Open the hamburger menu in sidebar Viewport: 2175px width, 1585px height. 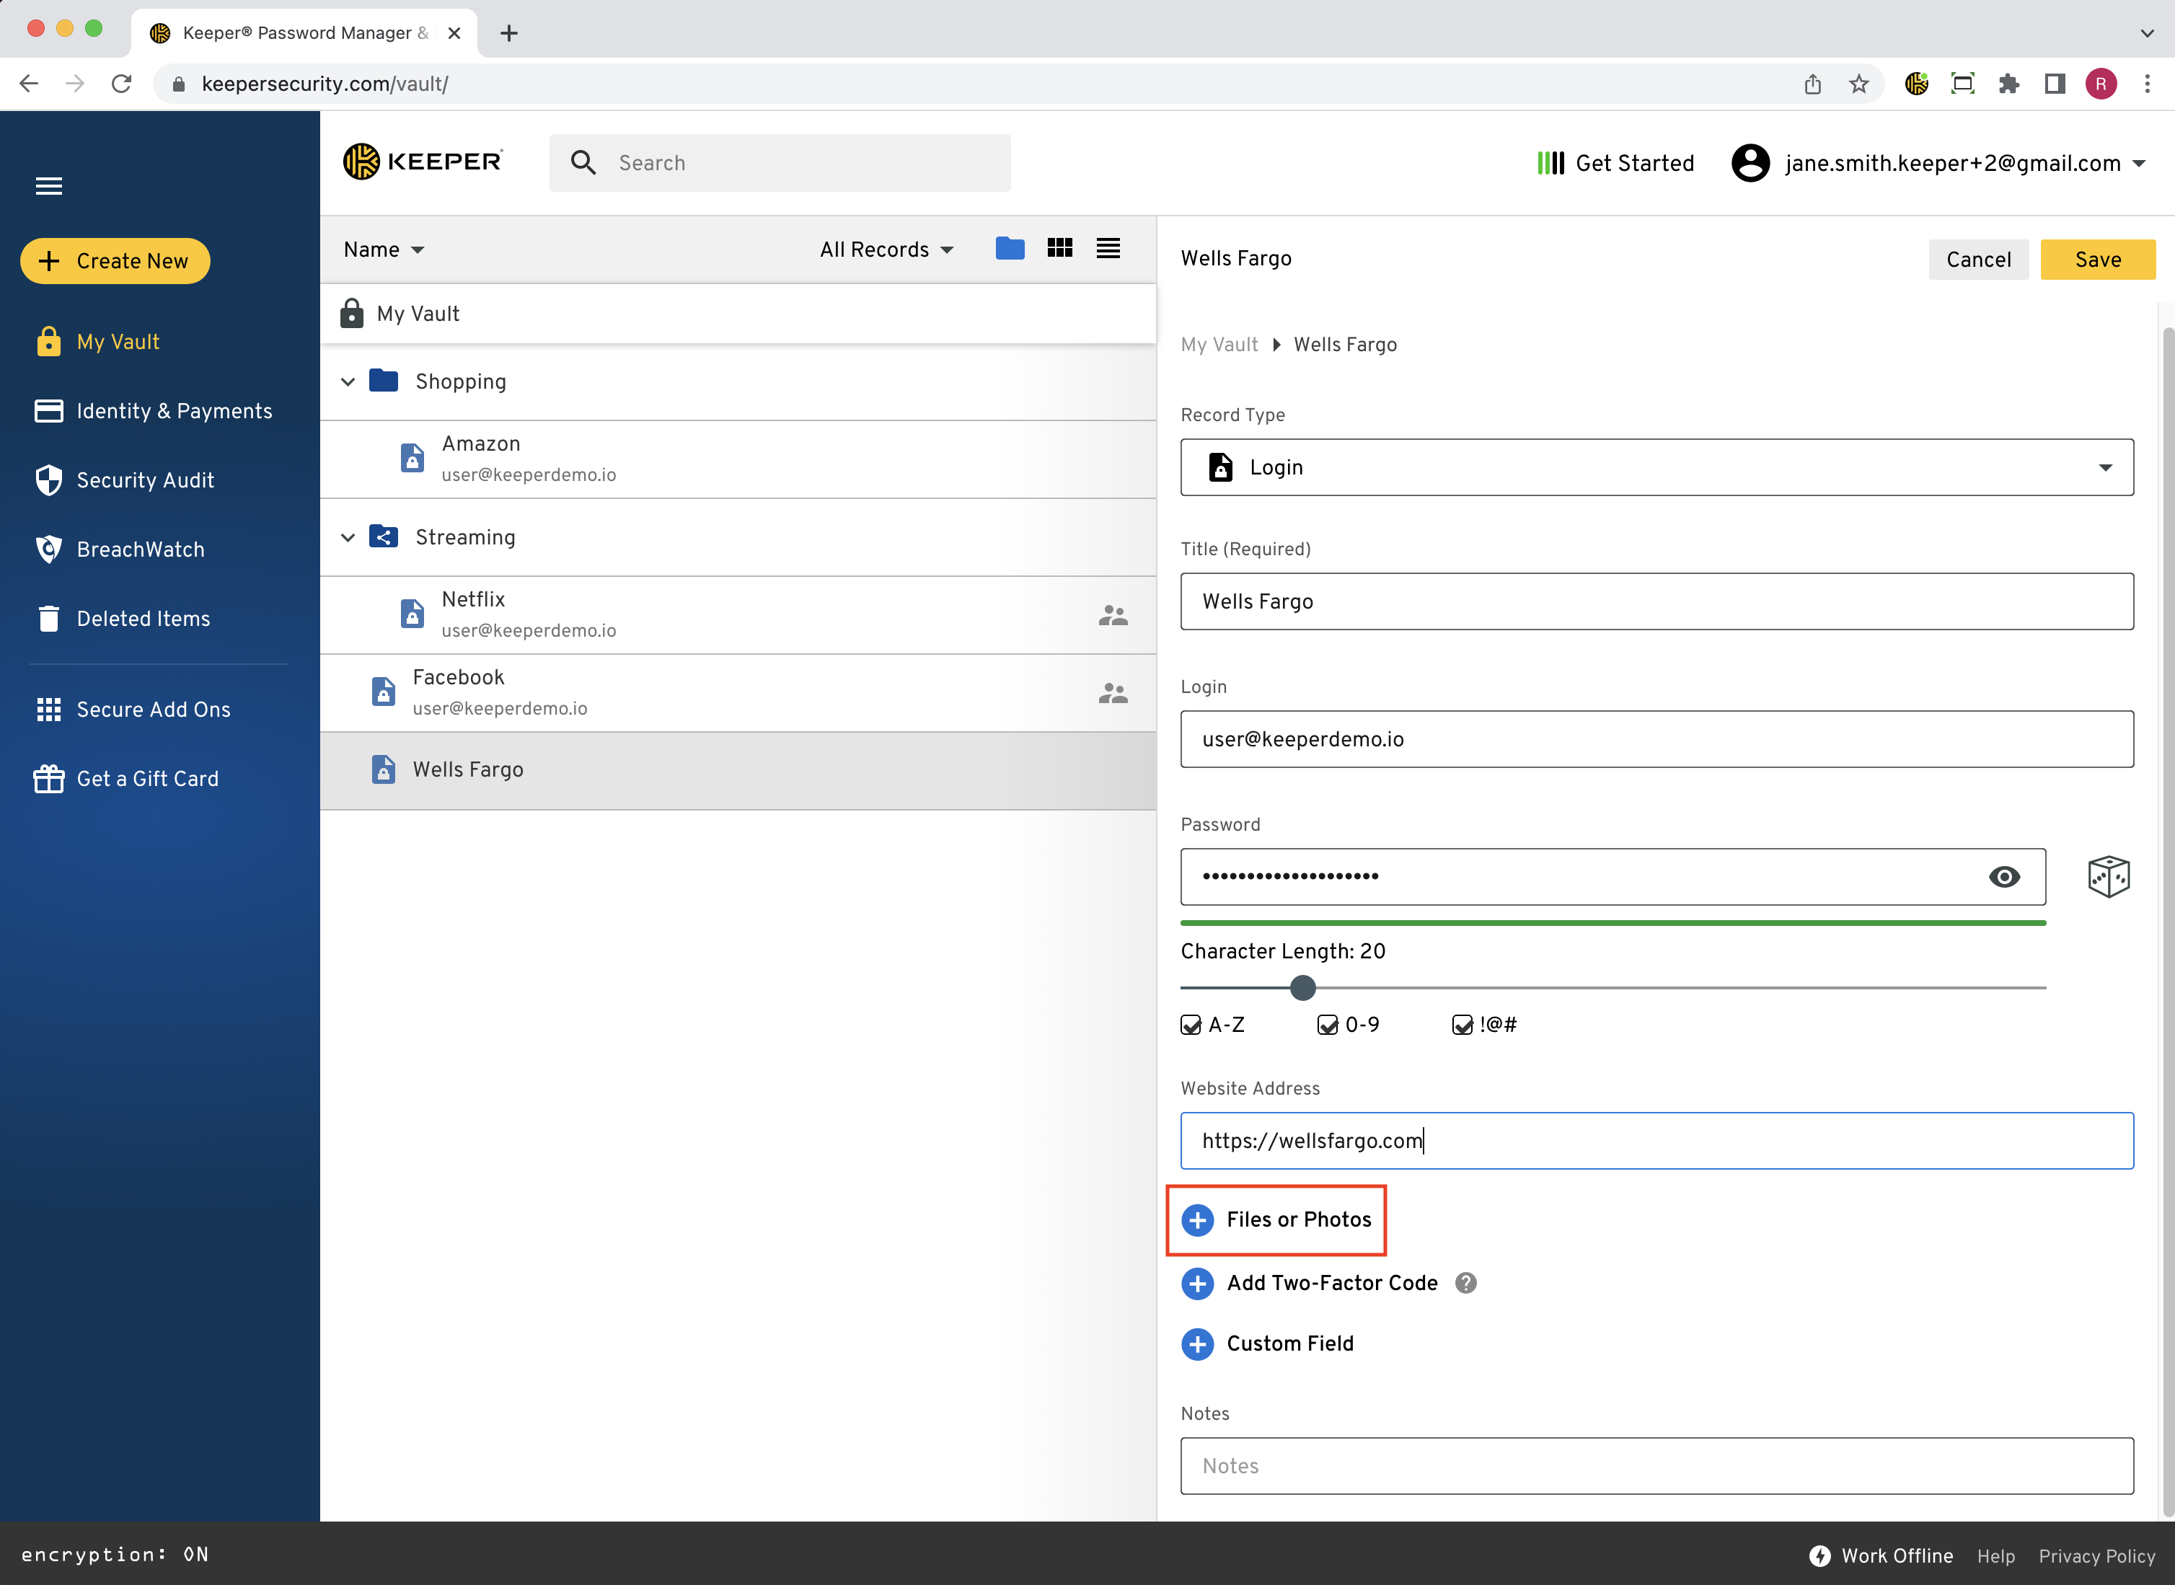click(49, 186)
